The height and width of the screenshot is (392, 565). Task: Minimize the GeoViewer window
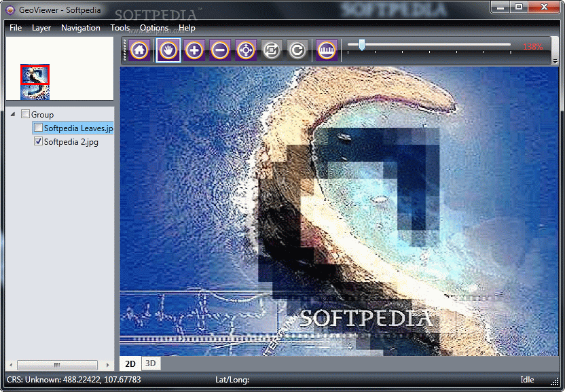500,7
